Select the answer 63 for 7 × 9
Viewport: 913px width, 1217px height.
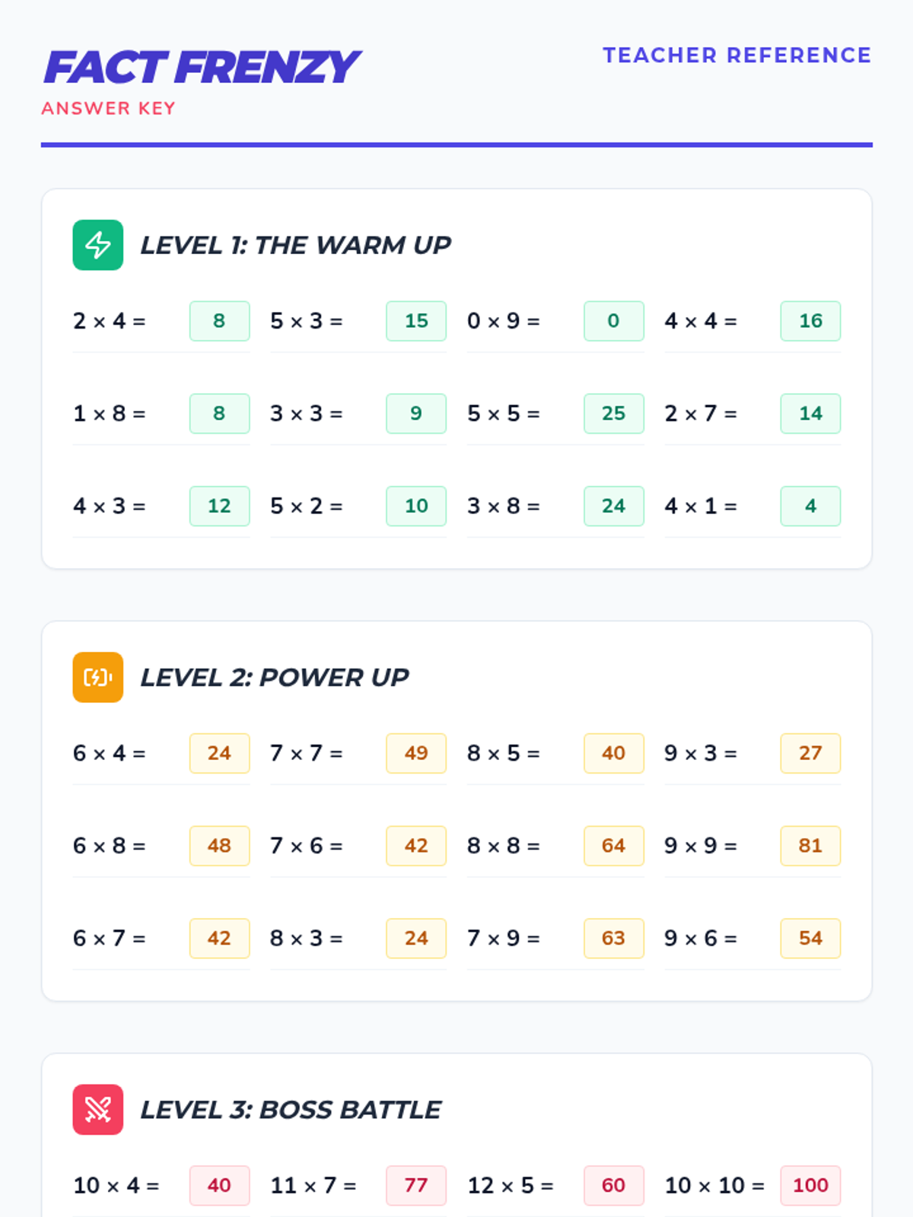click(x=613, y=939)
